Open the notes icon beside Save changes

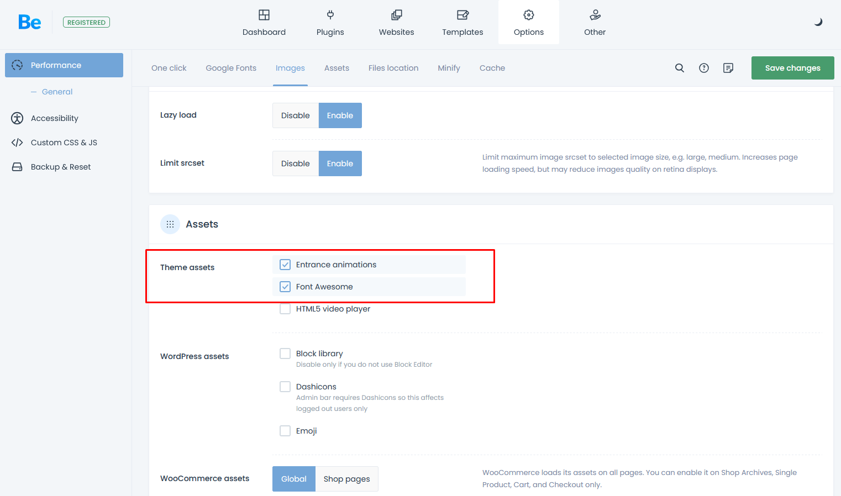(728, 68)
